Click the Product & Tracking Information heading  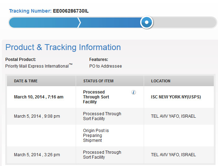63,47
